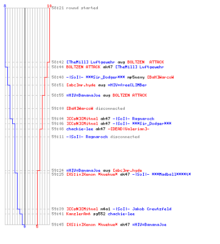
Task: Select player name [TheMill] Luftgewehr at 58:42
Action: 90,62
